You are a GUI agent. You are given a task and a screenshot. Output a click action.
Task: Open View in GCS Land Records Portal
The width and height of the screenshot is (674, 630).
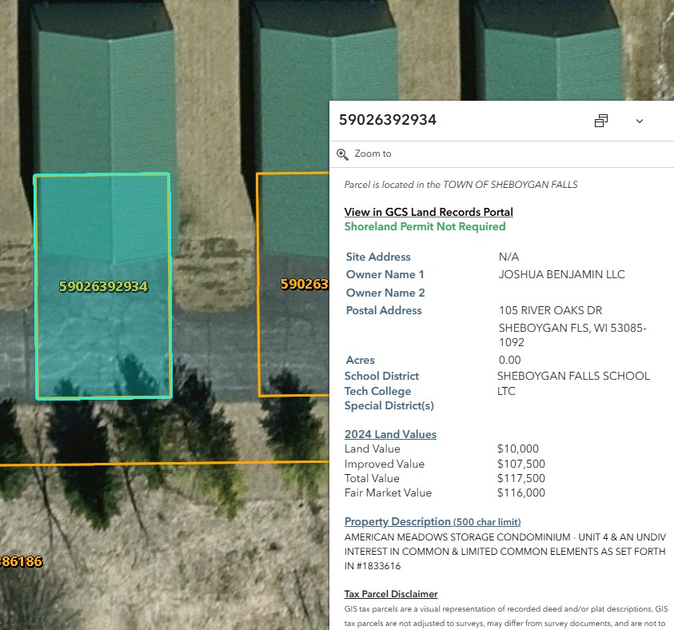429,212
